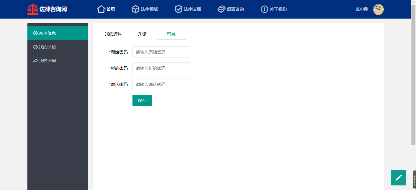Open the 关于我们 navigation item
This screenshot has width=416, height=190.
pos(274,9)
